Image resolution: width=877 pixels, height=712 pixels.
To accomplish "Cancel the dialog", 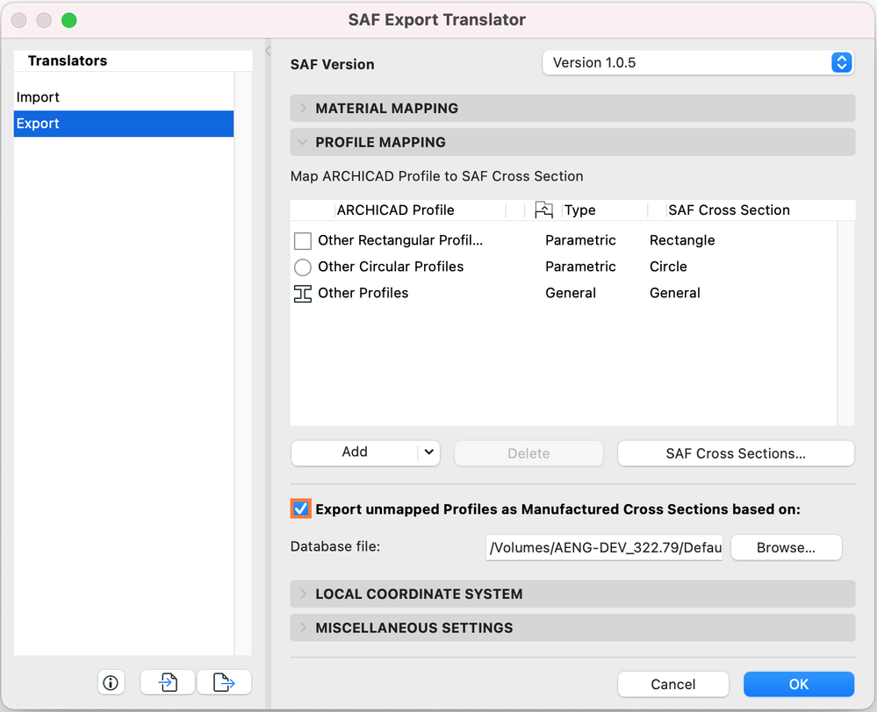I will (x=672, y=684).
